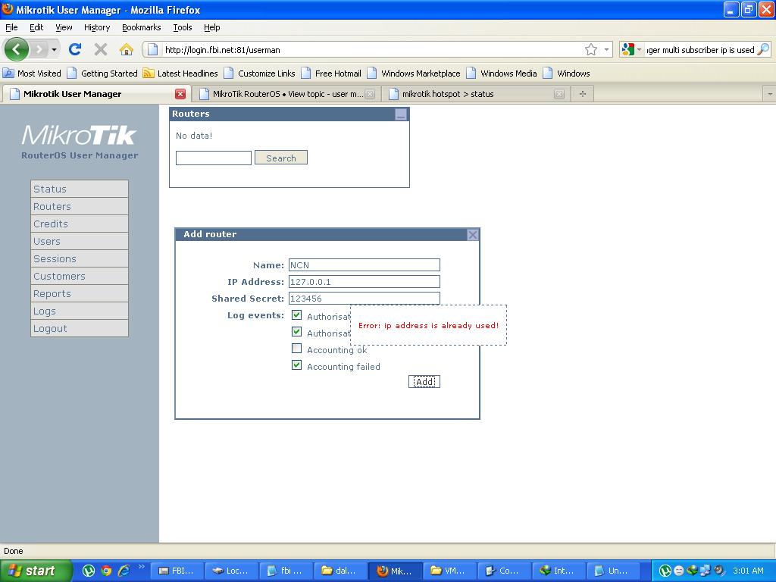Image resolution: width=776 pixels, height=582 pixels.
Task: Open Logs in the sidebar
Action: coord(79,311)
